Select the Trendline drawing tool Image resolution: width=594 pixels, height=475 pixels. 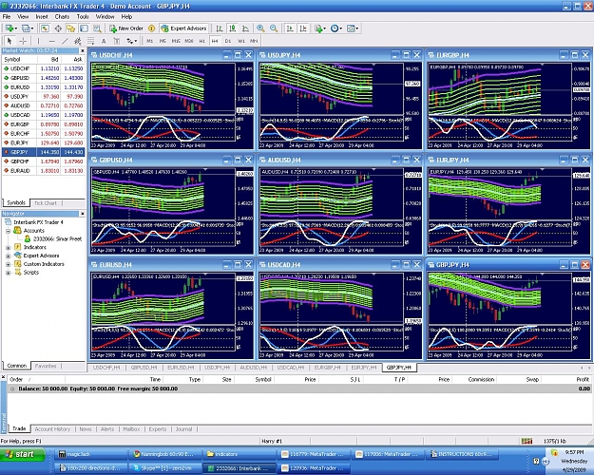(x=65, y=41)
